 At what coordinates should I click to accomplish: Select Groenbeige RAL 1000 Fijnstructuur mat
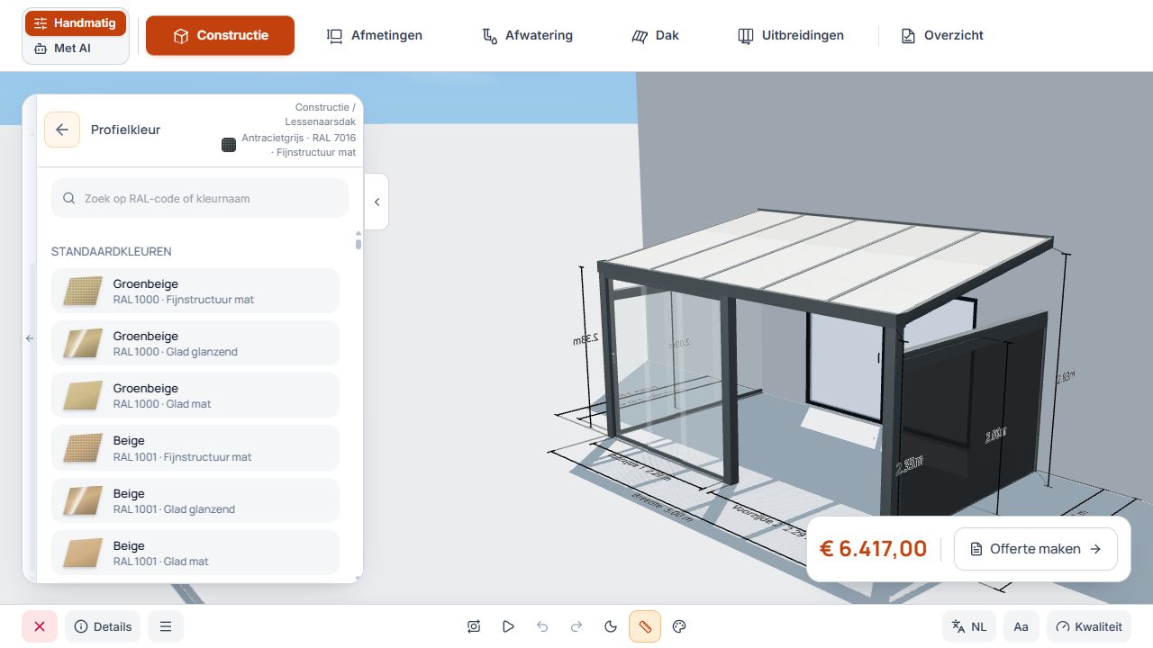point(195,291)
